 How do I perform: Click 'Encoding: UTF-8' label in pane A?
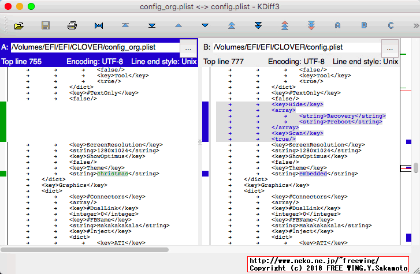coord(95,62)
